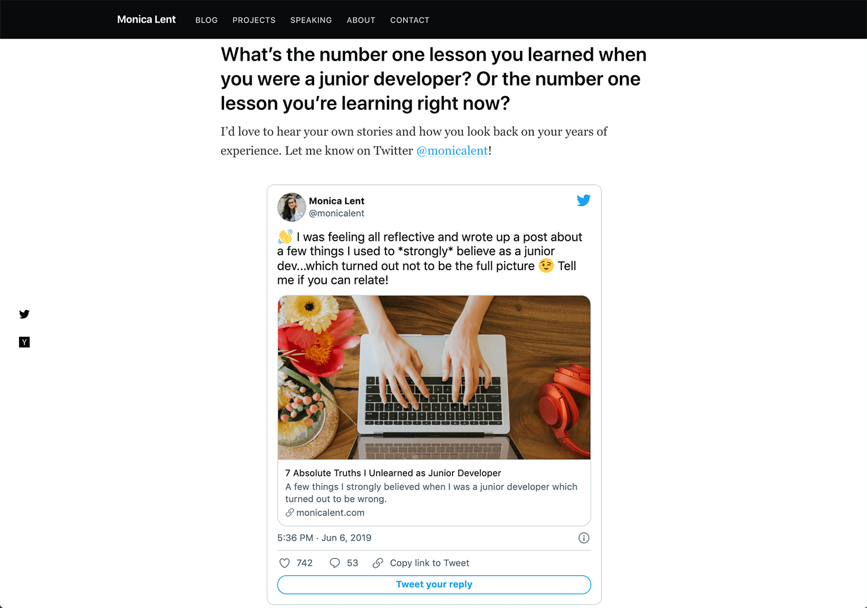Image resolution: width=867 pixels, height=608 pixels.
Task: Click the Monica Lent site title
Action: click(146, 20)
